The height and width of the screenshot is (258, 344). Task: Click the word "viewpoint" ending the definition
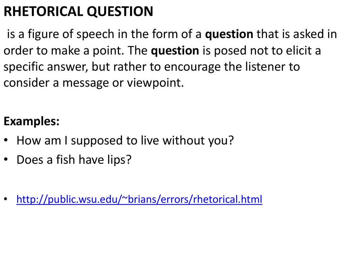point(155,83)
